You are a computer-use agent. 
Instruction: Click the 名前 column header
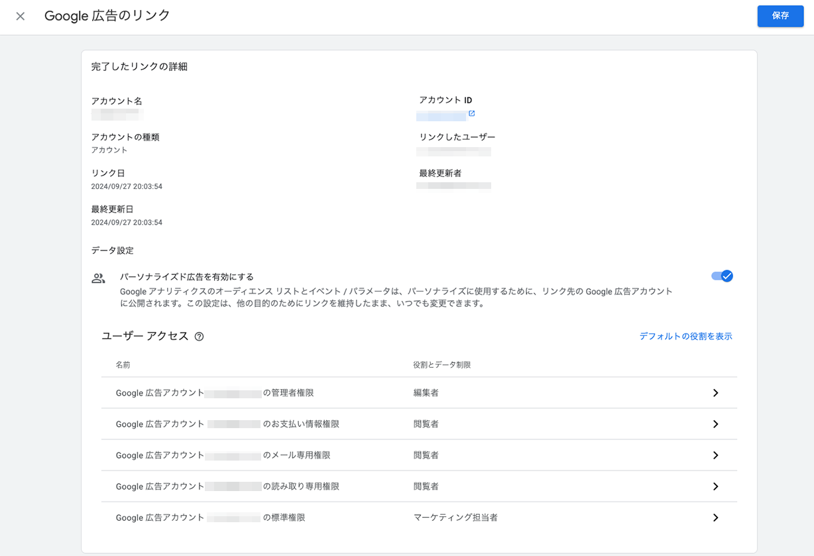[123, 365]
